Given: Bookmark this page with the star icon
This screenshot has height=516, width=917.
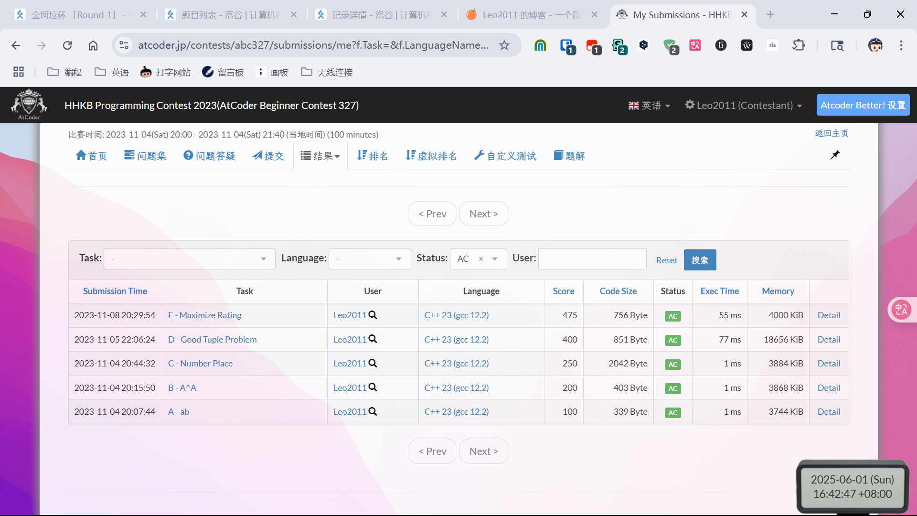Looking at the screenshot, I should [x=504, y=45].
